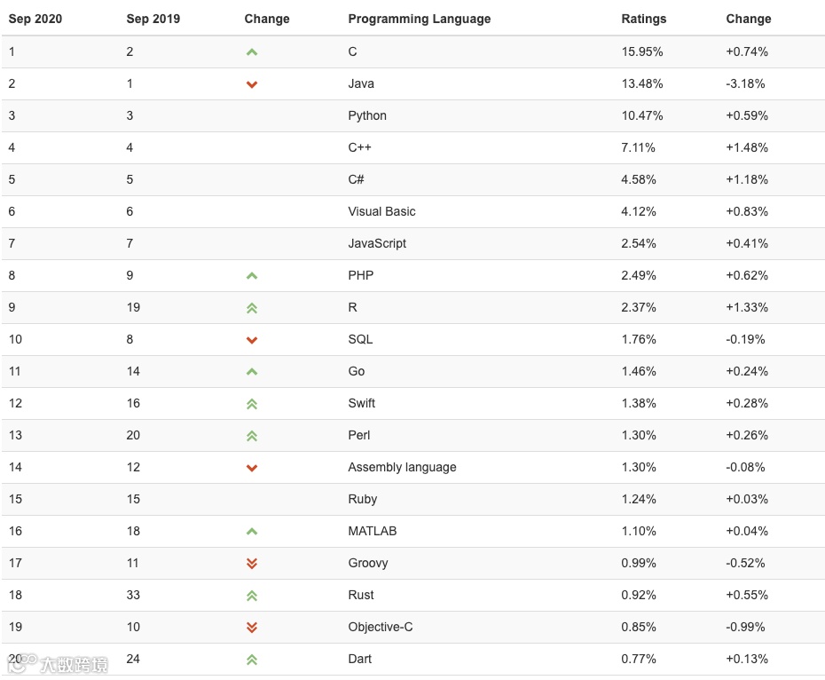The height and width of the screenshot is (680, 825).
Task: Click the red down arrow in SQL row
Action: (252, 340)
